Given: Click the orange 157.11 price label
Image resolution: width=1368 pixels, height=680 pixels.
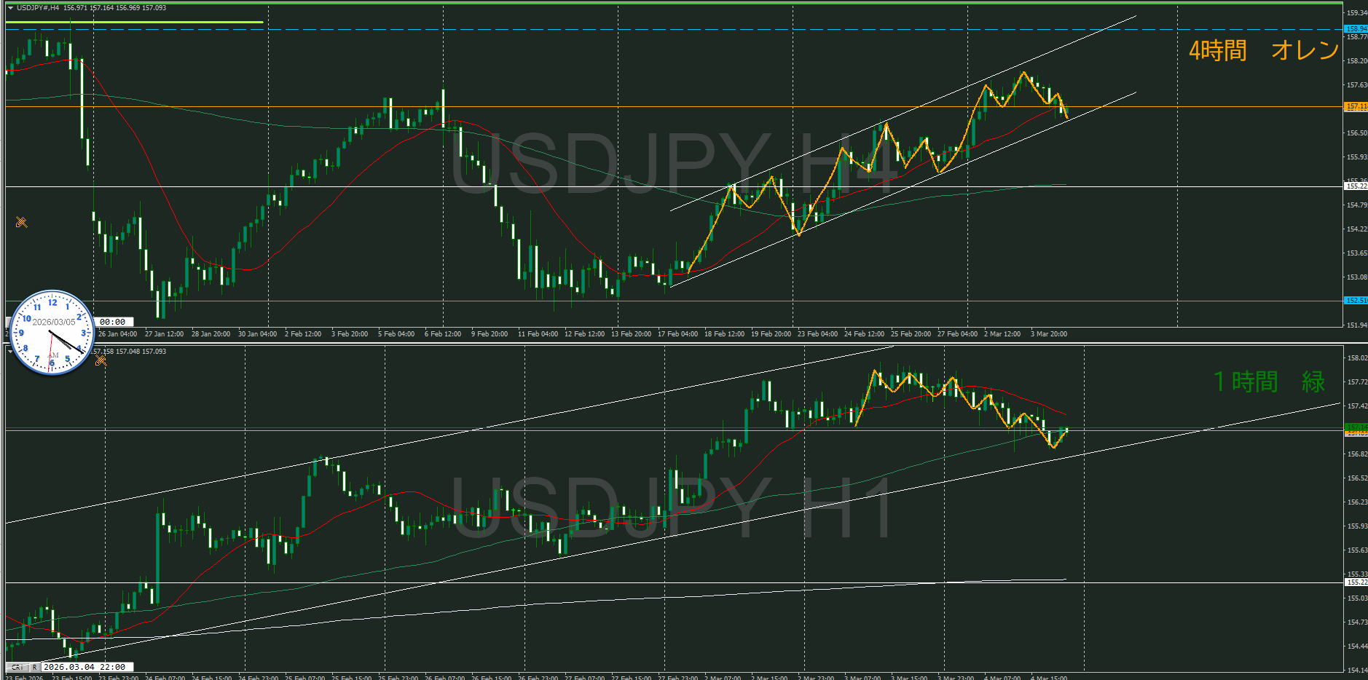Looking at the screenshot, I should (1355, 107).
